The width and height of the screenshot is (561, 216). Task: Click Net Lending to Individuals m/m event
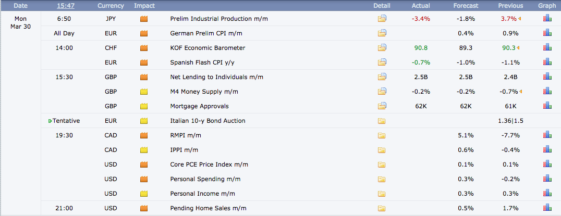tap(216, 77)
